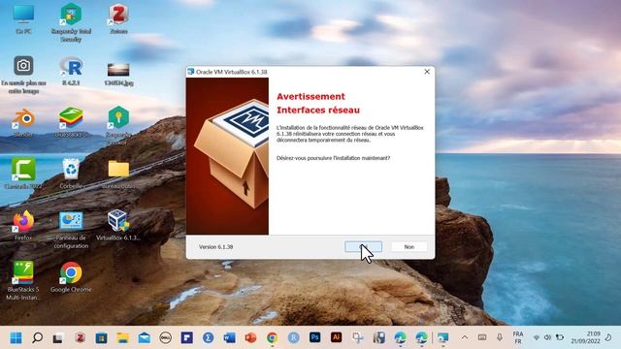The width and height of the screenshot is (621, 349).
Task: Open the Camtasia 2022 desktop shortcut
Action: 23,173
